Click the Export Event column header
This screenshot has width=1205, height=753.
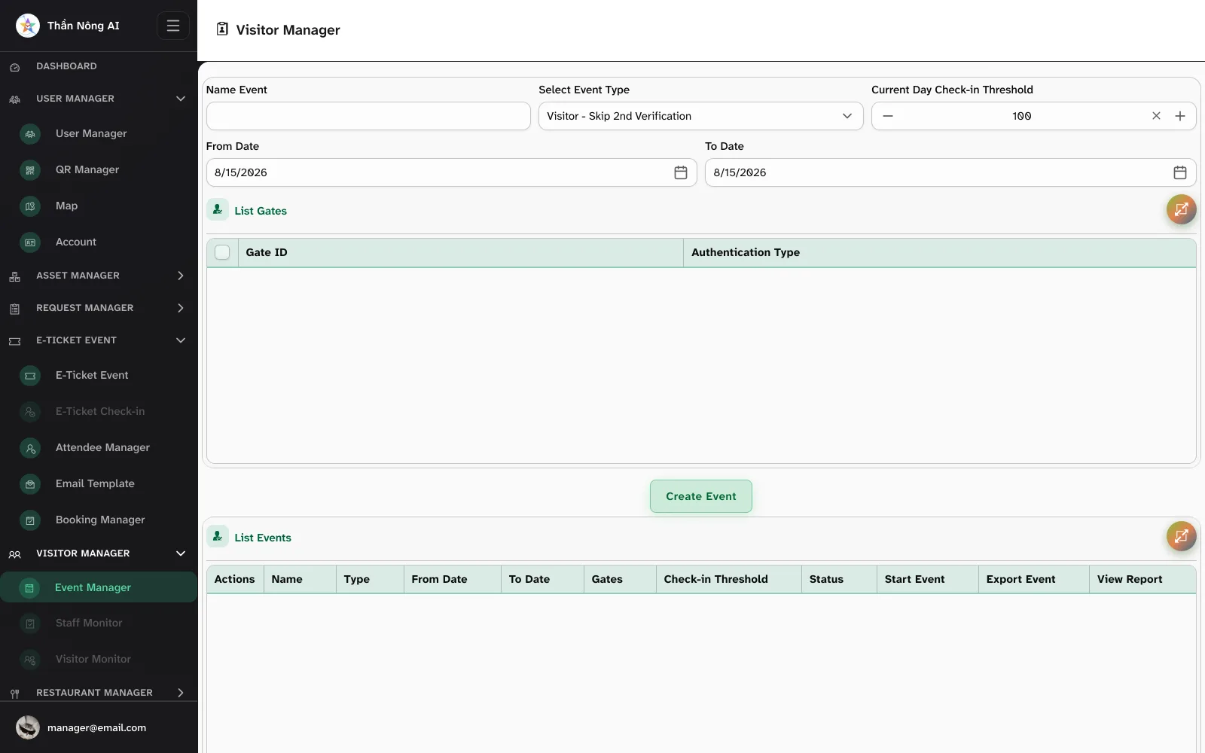click(x=1034, y=579)
